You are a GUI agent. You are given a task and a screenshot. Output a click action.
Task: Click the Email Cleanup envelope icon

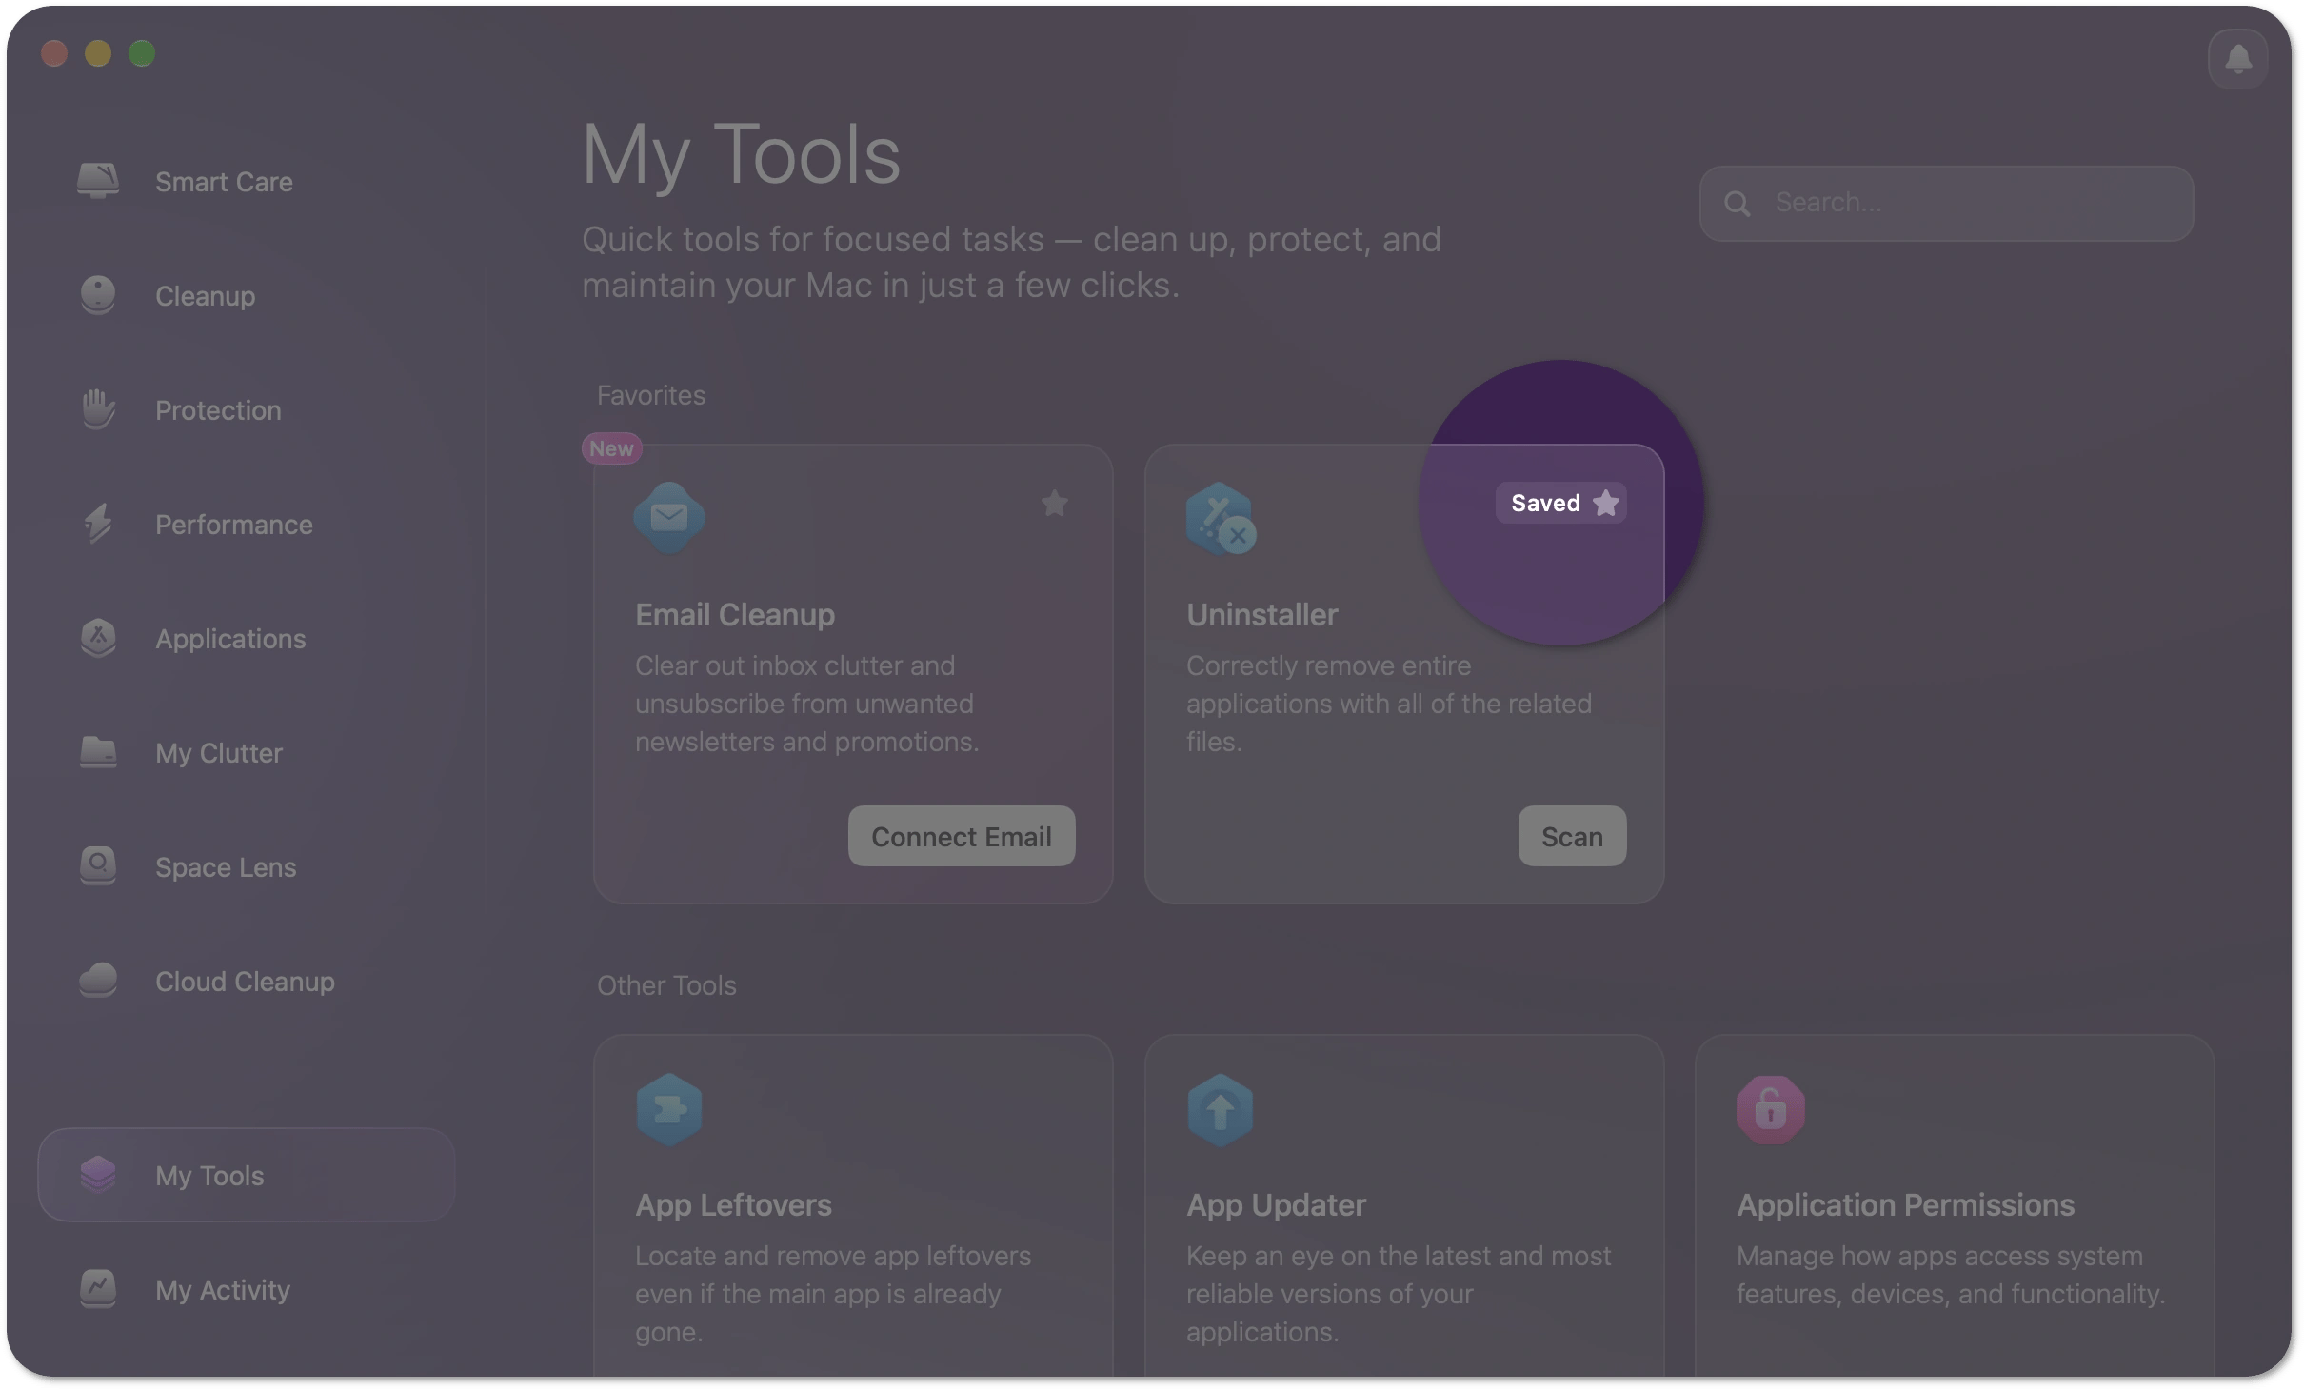click(669, 518)
